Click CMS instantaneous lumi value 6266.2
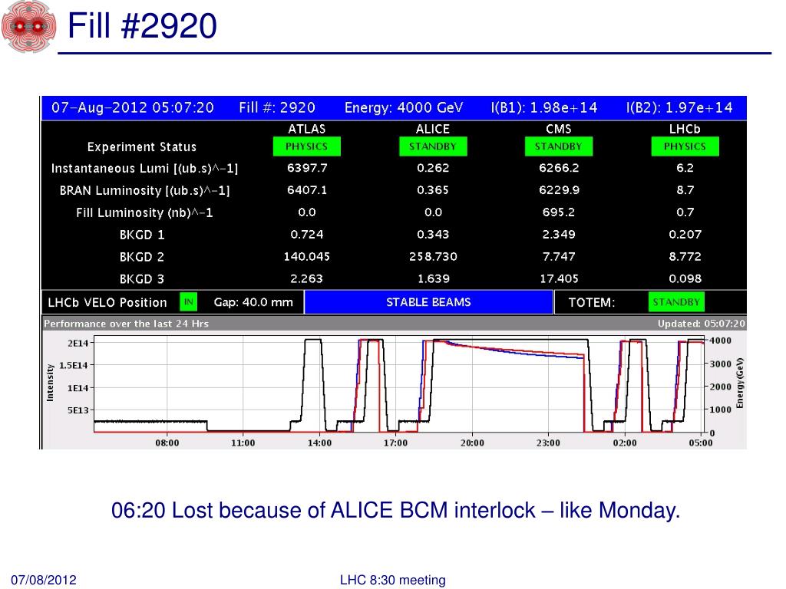786x589 pixels. click(559, 168)
